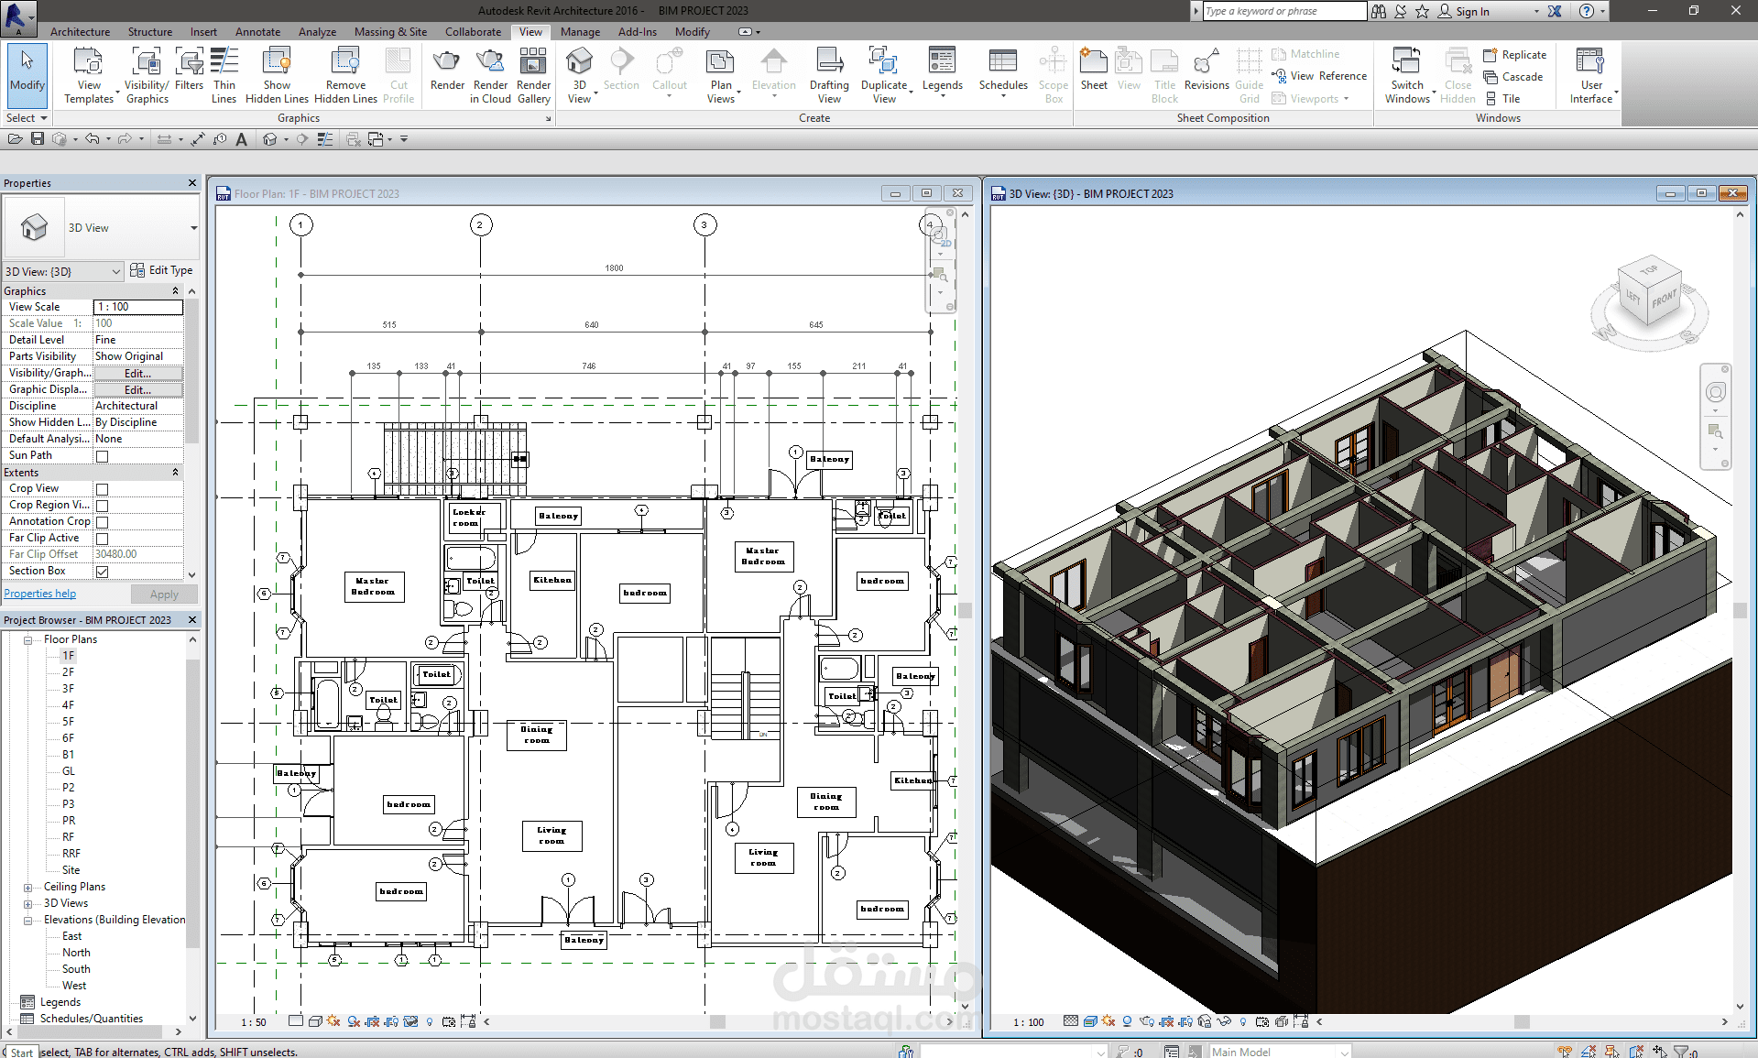Create a 3D View

[x=579, y=75]
